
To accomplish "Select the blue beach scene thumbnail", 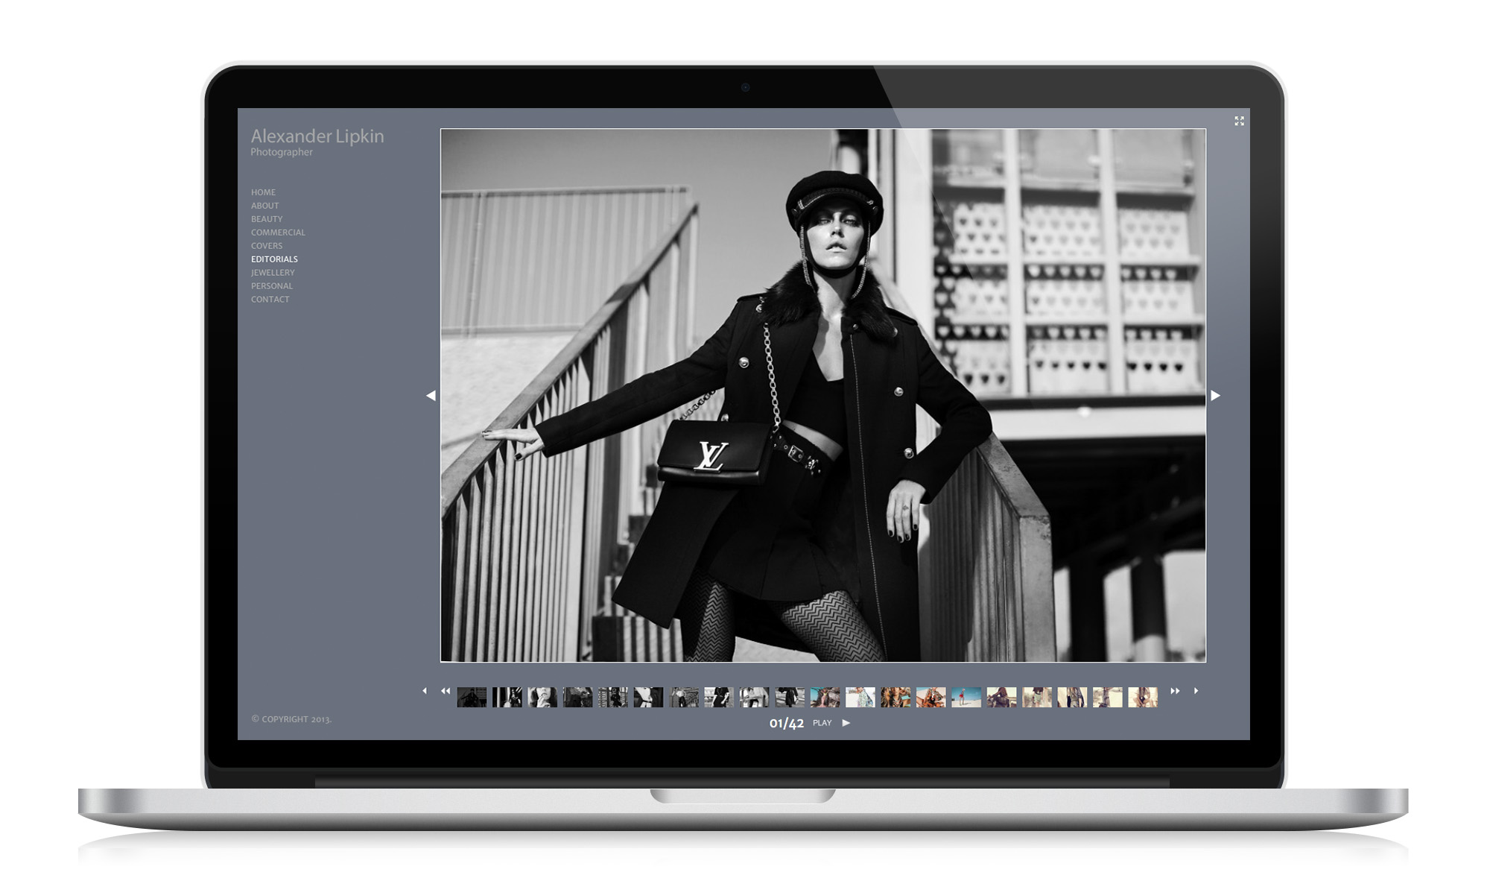I will tap(966, 698).
